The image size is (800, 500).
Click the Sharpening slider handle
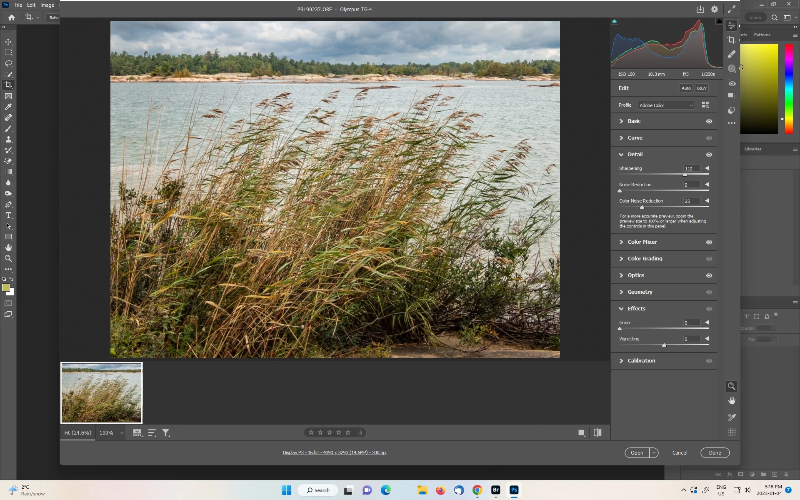pos(685,175)
